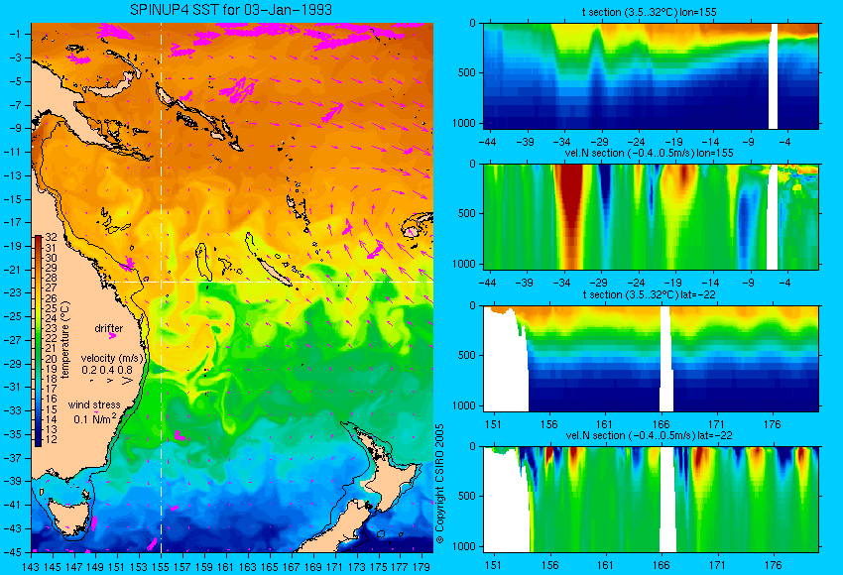Screen dimensions: 843x575
Task: Click the drifter legend label
Action: pos(109,328)
